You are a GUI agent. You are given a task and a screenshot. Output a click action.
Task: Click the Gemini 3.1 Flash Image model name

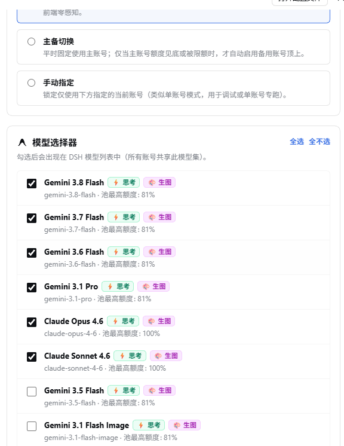[x=87, y=426]
